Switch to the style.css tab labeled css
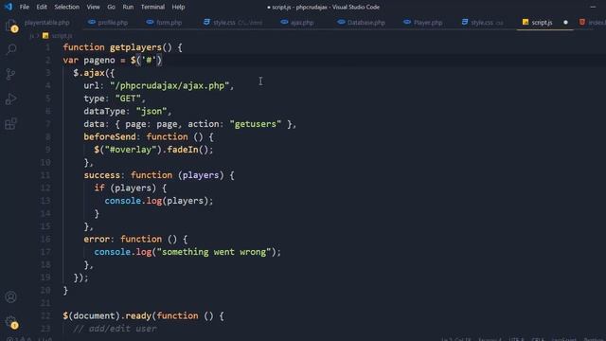The height and width of the screenshot is (341, 606). (x=482, y=23)
